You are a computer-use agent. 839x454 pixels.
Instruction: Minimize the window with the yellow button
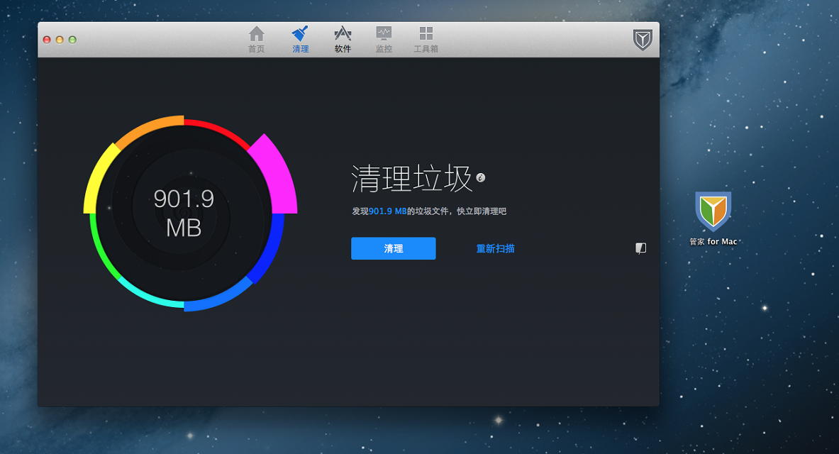point(60,40)
